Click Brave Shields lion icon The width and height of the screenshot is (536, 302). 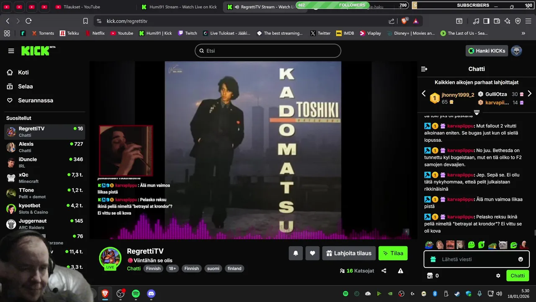click(404, 21)
